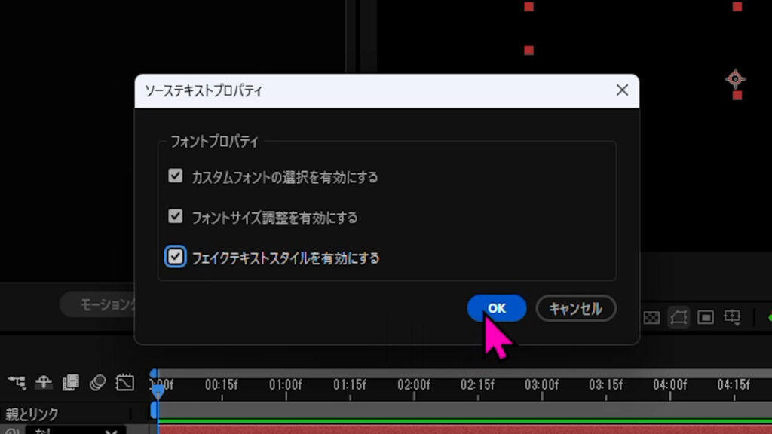Click the blue current time indicator
The height and width of the screenshot is (434, 772).
point(157,390)
